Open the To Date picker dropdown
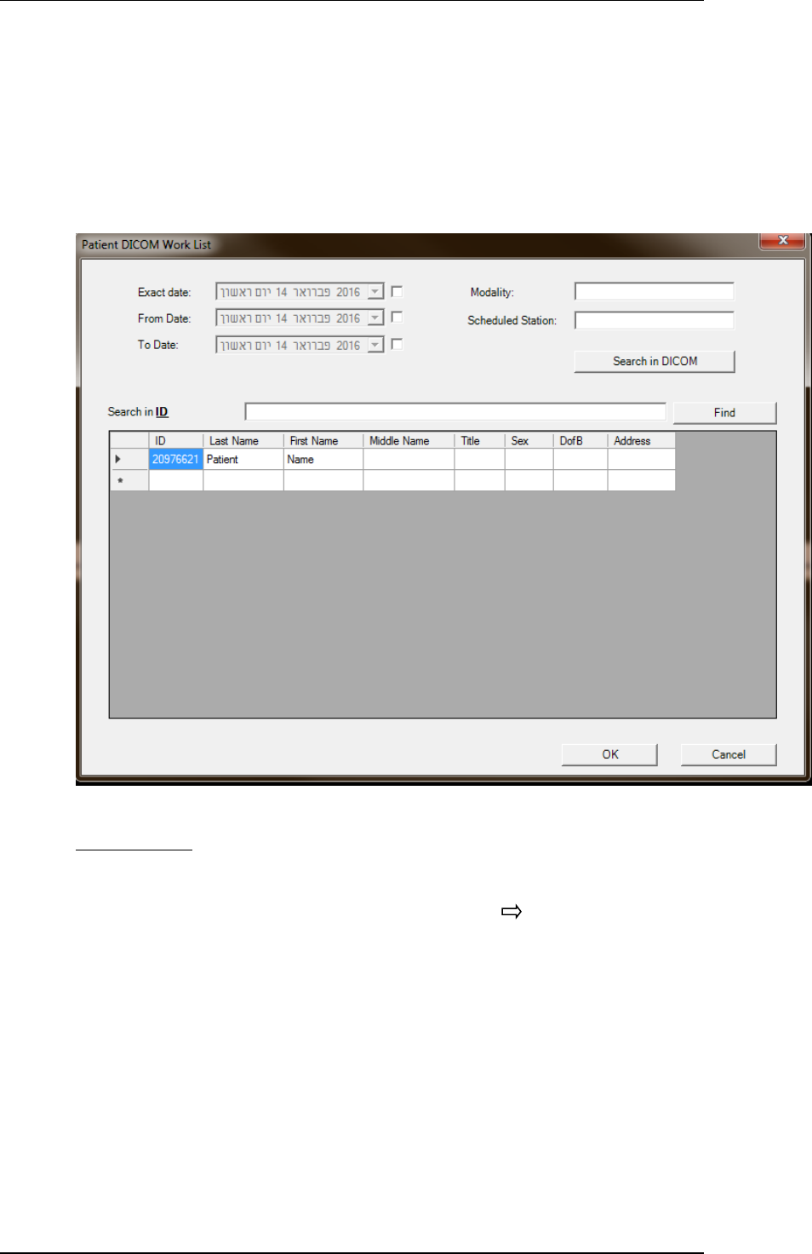Screen dimensions: 812x1254 [x=375, y=346]
